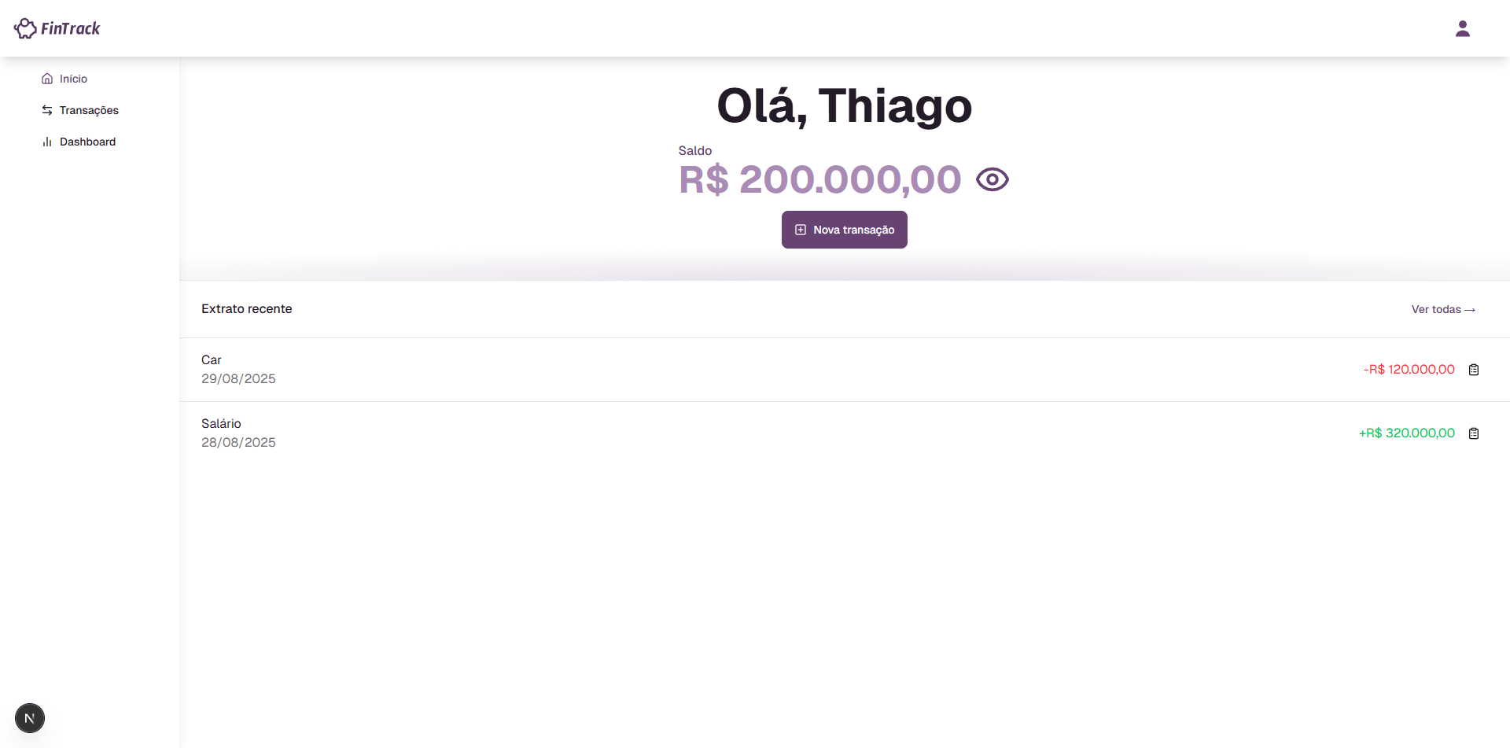Open the user profile icon

[1462, 28]
